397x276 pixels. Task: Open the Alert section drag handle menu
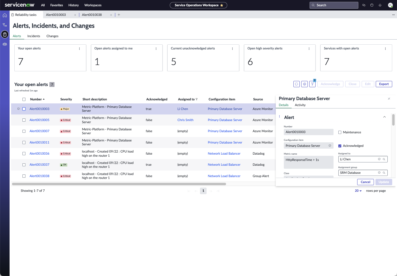tap(279, 117)
